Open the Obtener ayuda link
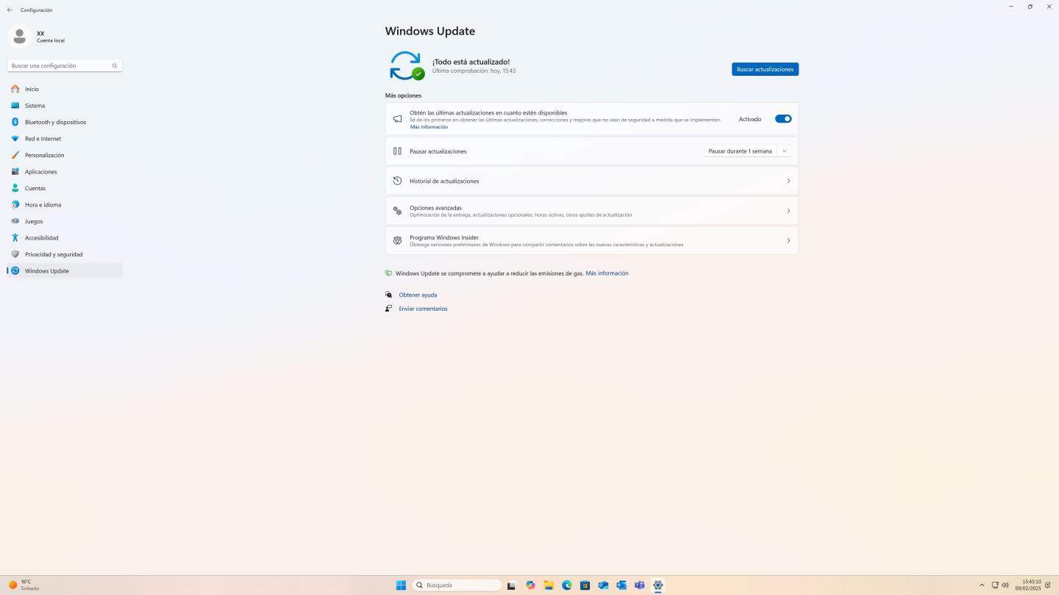Viewport: 1059px width, 595px height. 418,295
